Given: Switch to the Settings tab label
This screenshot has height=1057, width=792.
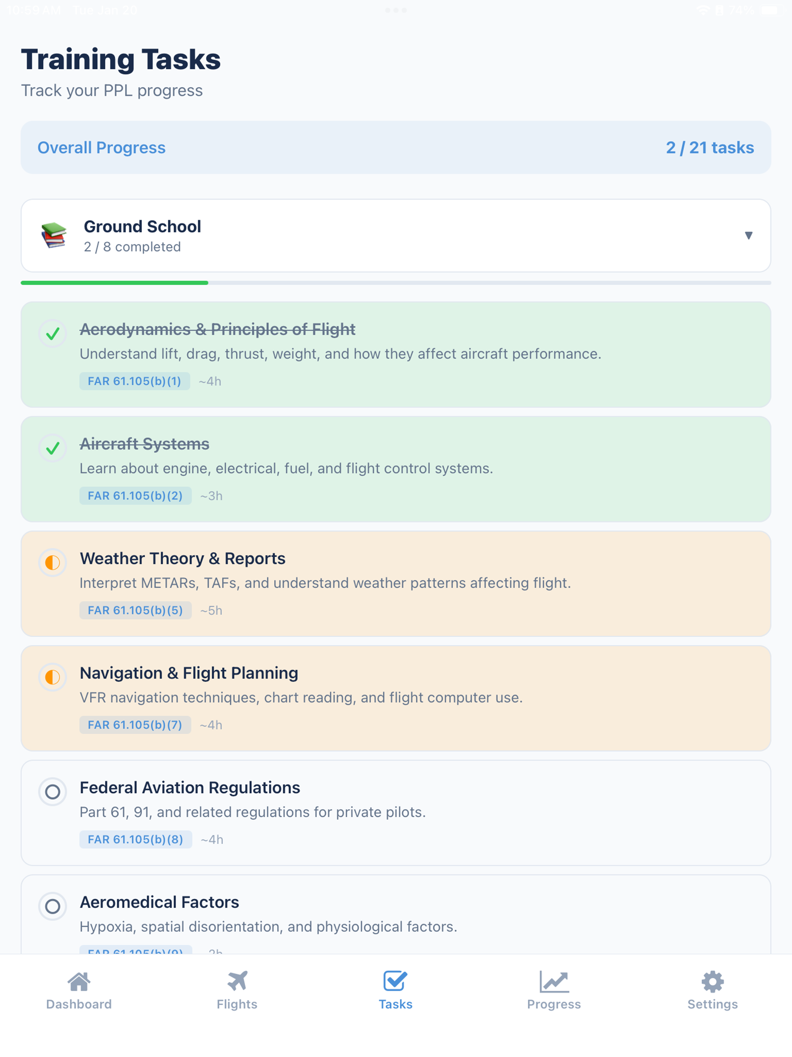Looking at the screenshot, I should pos(713,1004).
